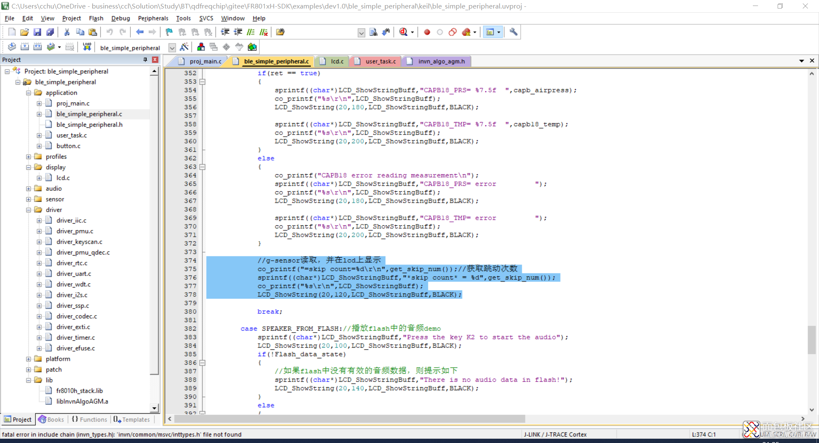Switch to the Templates bottom tab
This screenshot has height=443, width=819.
pos(132,420)
